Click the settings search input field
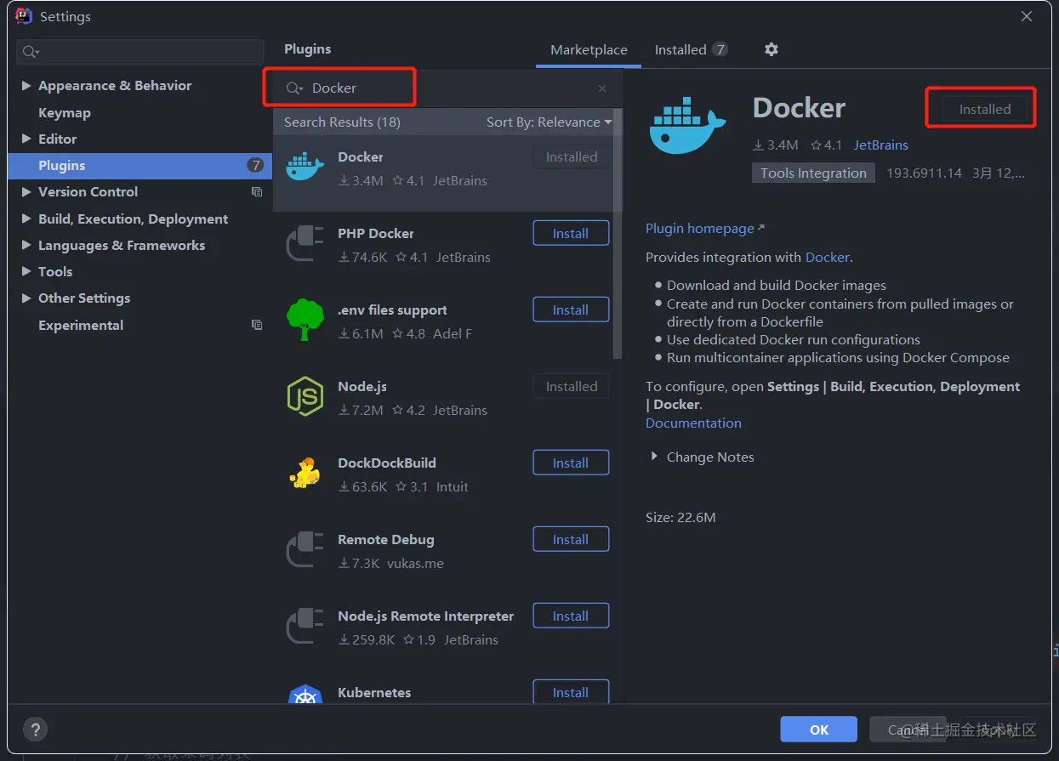This screenshot has height=761, width=1059. pos(139,52)
